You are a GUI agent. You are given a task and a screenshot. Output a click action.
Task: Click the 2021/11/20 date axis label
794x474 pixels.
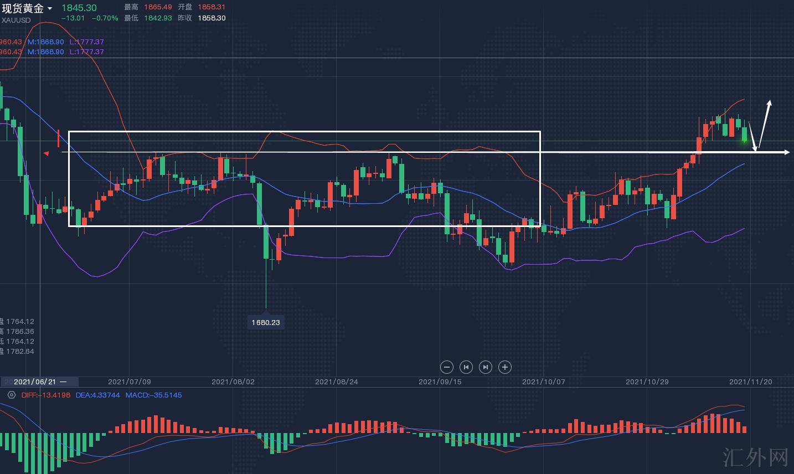[750, 382]
